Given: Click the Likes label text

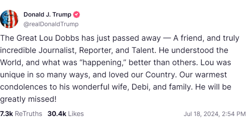Looking at the screenshot, I should [x=76, y=114].
